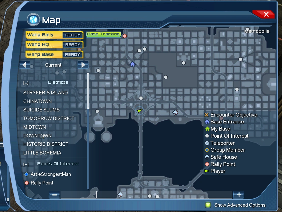Select MIDTOWN district
Screen dimensions: 282x212
pyautogui.click(x=35, y=127)
